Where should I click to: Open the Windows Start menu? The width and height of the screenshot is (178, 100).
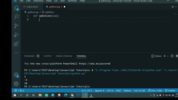[x=15, y=95]
